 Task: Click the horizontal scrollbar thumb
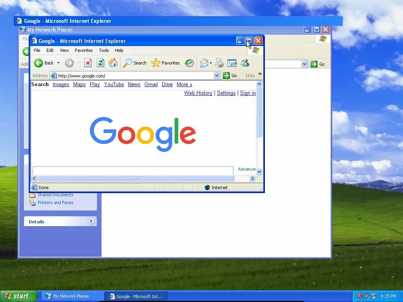click(136, 178)
